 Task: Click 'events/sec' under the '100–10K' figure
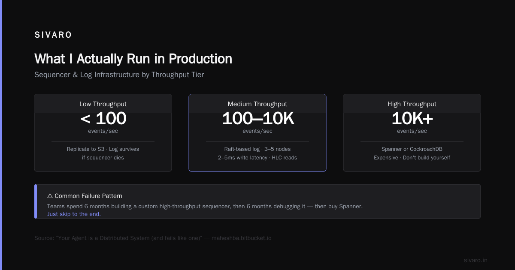point(257,131)
